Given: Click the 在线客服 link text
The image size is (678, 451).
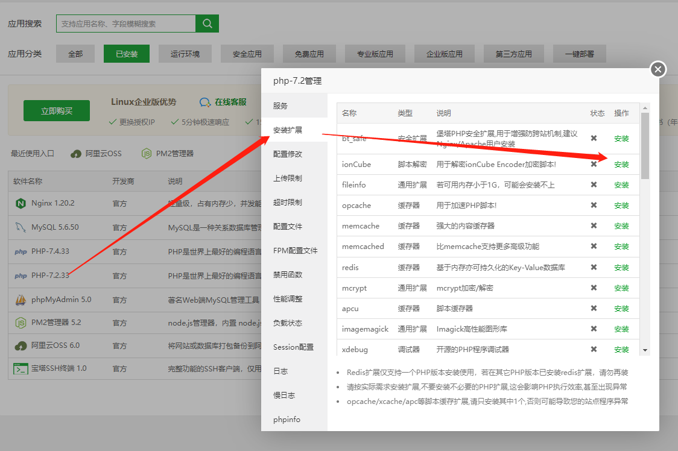Looking at the screenshot, I should (230, 102).
